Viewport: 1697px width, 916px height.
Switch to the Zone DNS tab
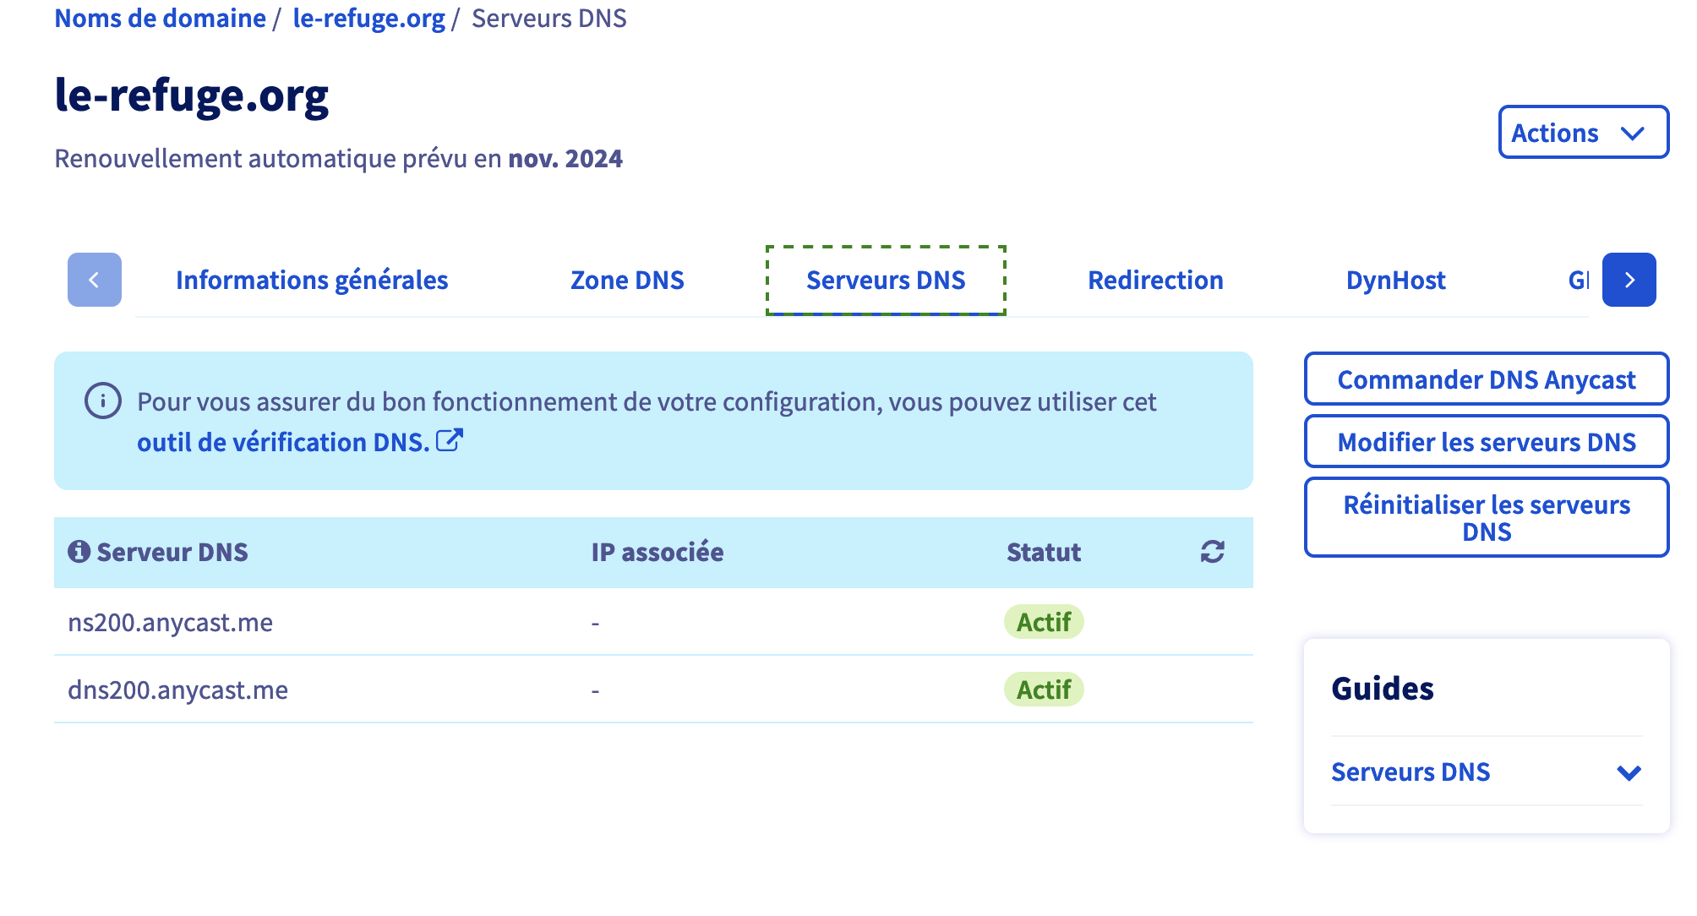pos(627,280)
